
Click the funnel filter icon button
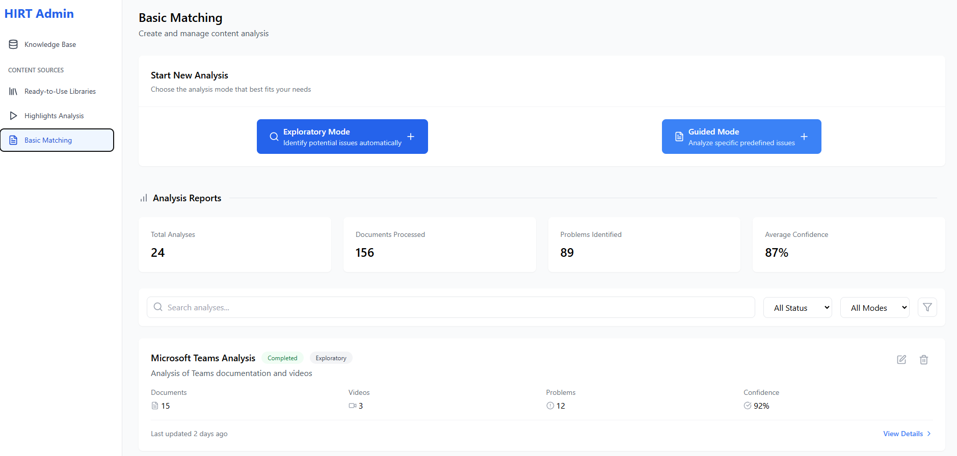point(927,307)
